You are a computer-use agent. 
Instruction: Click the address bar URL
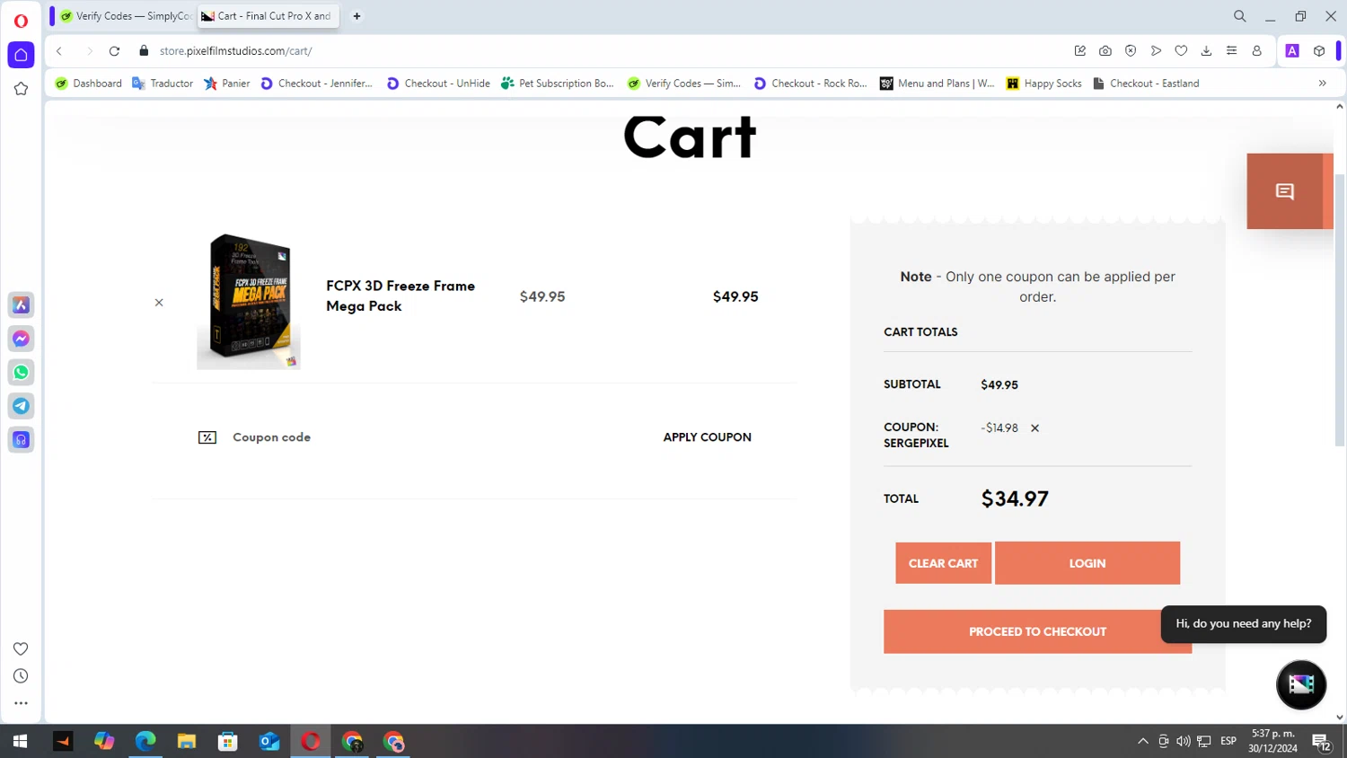click(x=236, y=51)
